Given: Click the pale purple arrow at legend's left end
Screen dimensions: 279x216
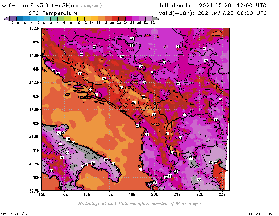Looking at the screenshot, I should click(x=7, y=19).
